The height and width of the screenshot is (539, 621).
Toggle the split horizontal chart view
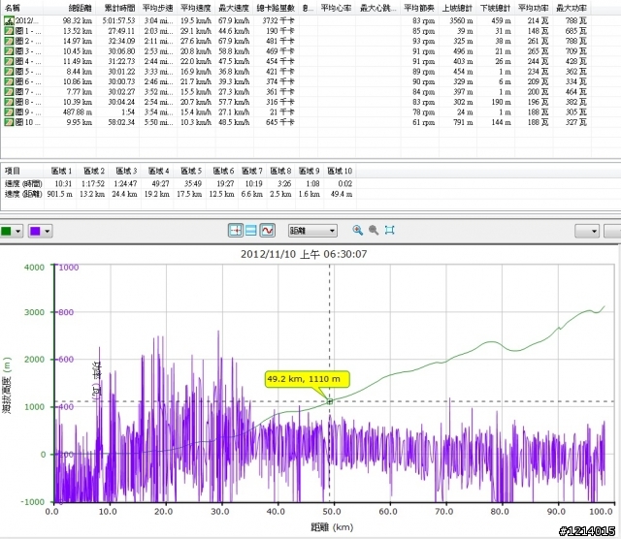pos(250,231)
